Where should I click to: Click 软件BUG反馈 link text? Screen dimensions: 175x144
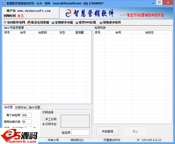click(x=87, y=23)
